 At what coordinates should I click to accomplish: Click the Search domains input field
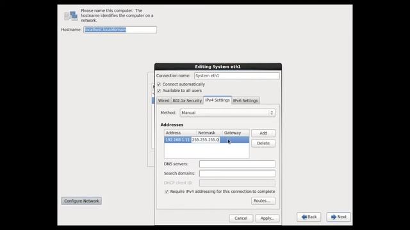click(x=237, y=173)
